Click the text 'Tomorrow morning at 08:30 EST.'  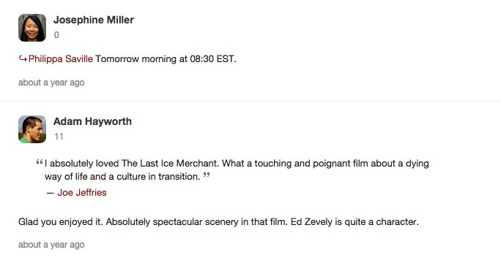tap(166, 59)
